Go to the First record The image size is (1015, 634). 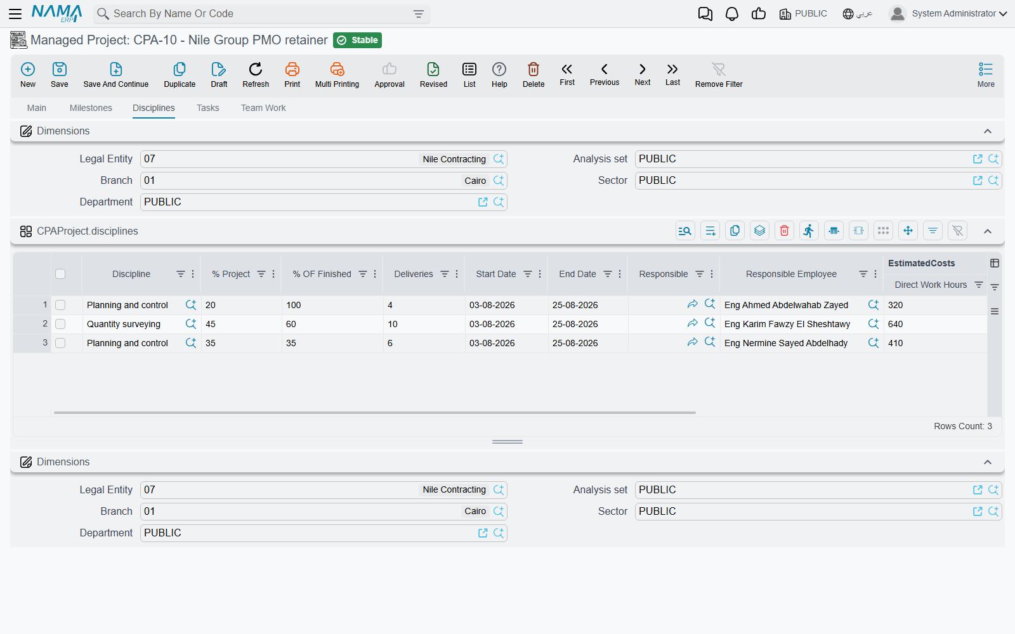coord(567,74)
